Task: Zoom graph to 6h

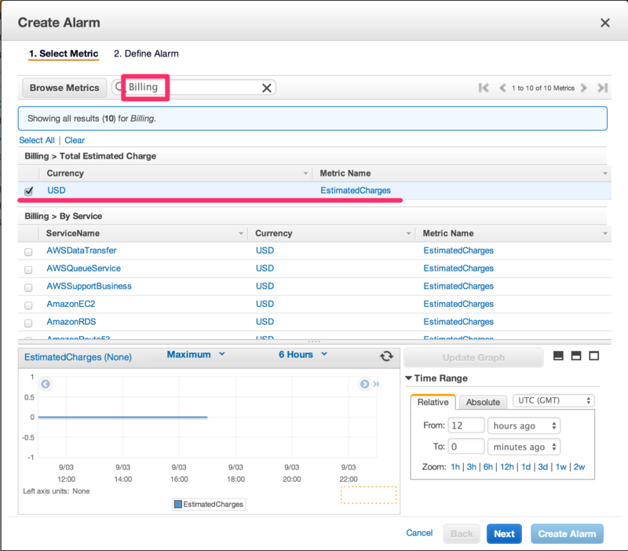Action: coord(487,467)
